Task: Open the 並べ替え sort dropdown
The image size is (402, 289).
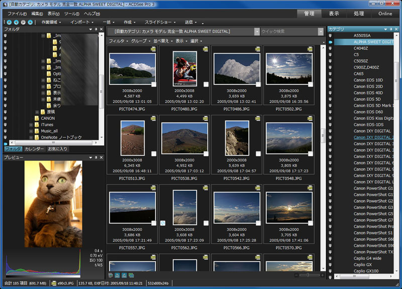Action: (162, 41)
